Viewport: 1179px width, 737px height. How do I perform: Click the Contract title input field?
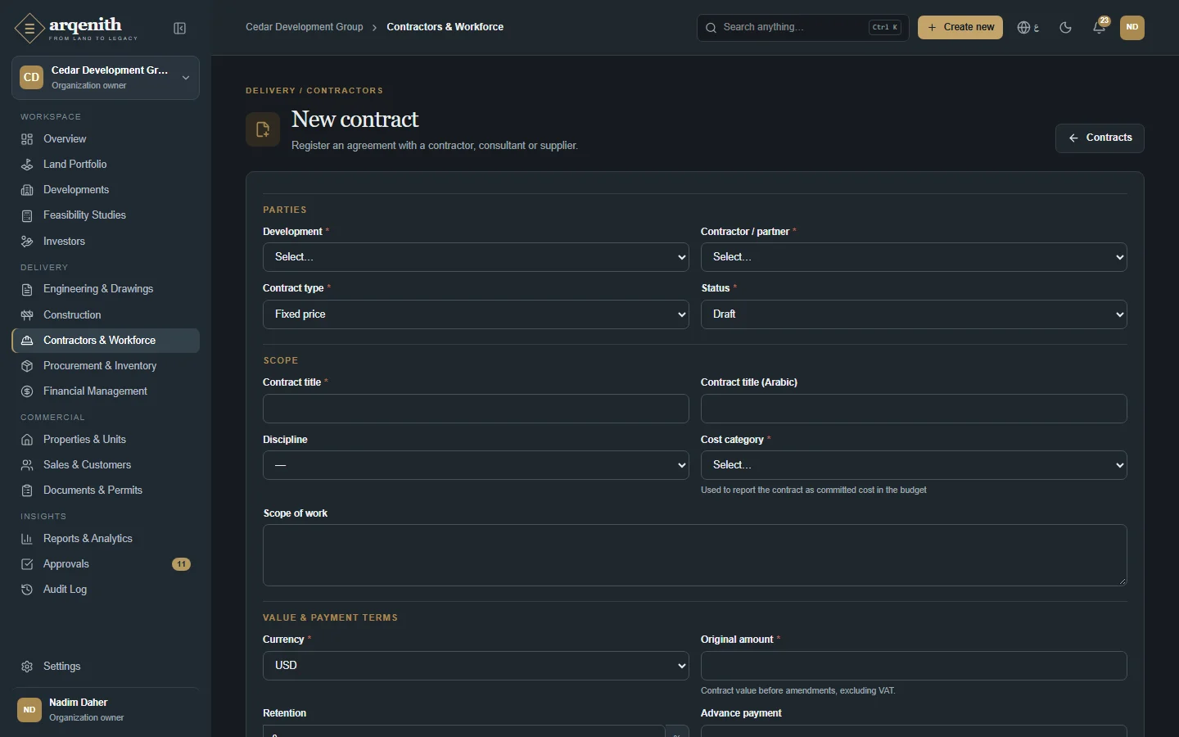coord(476,409)
